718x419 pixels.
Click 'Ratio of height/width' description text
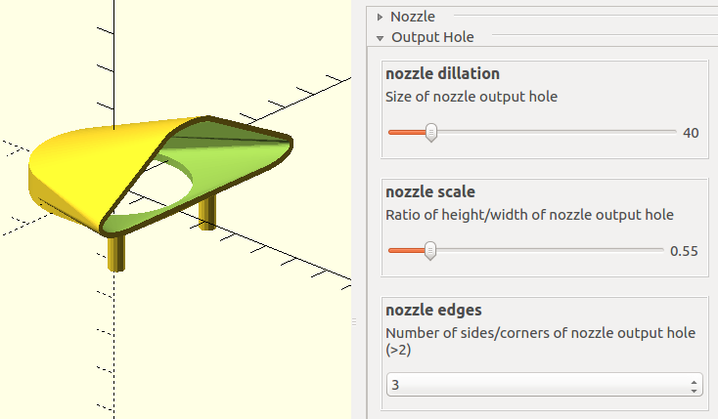(529, 215)
